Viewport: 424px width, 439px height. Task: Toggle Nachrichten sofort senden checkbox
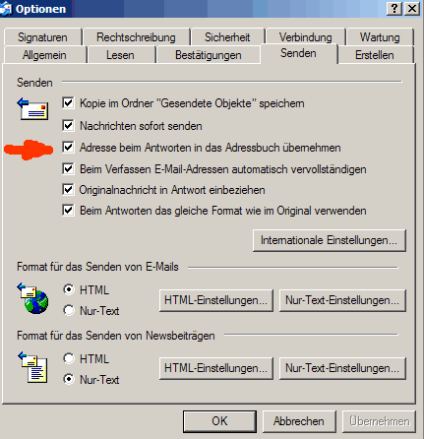[x=68, y=125]
